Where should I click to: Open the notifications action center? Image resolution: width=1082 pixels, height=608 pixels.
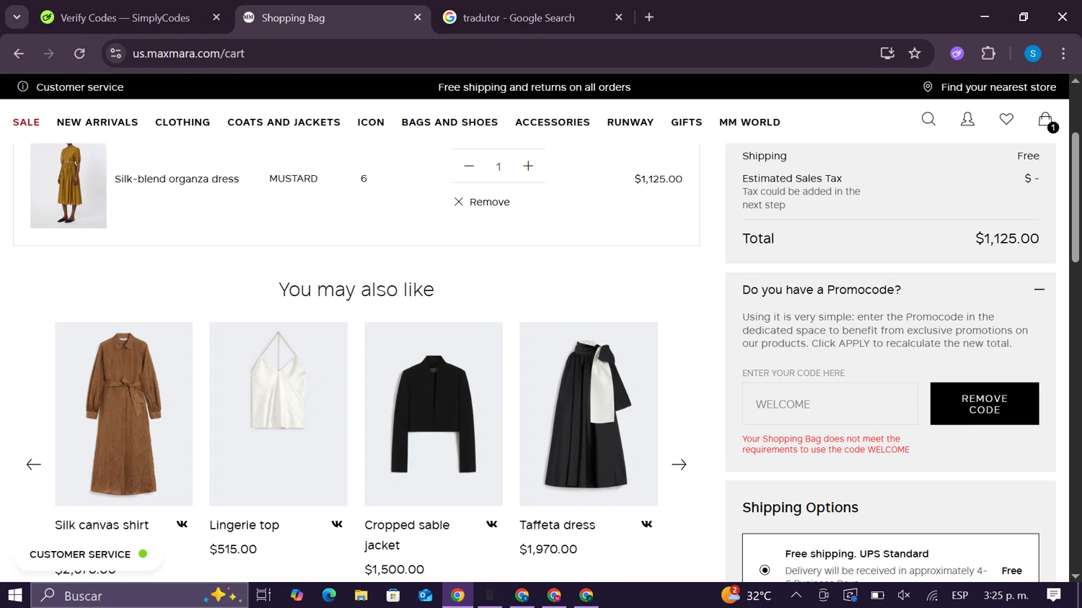(x=1054, y=595)
